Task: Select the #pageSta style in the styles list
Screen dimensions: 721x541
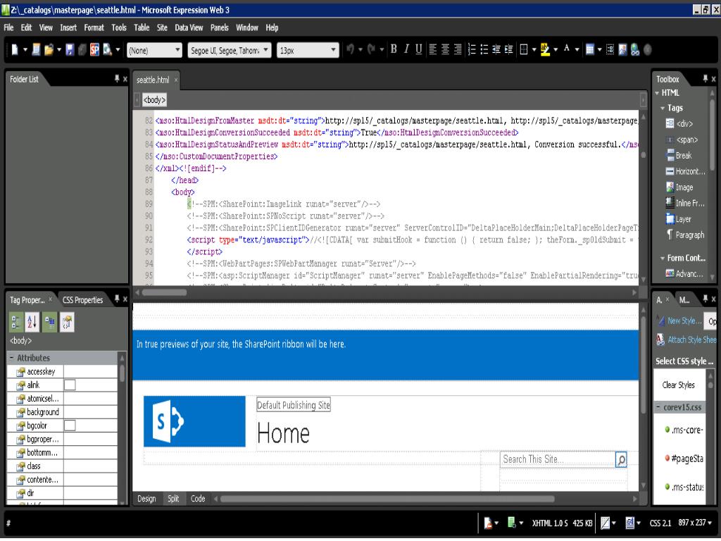Action: [684, 458]
